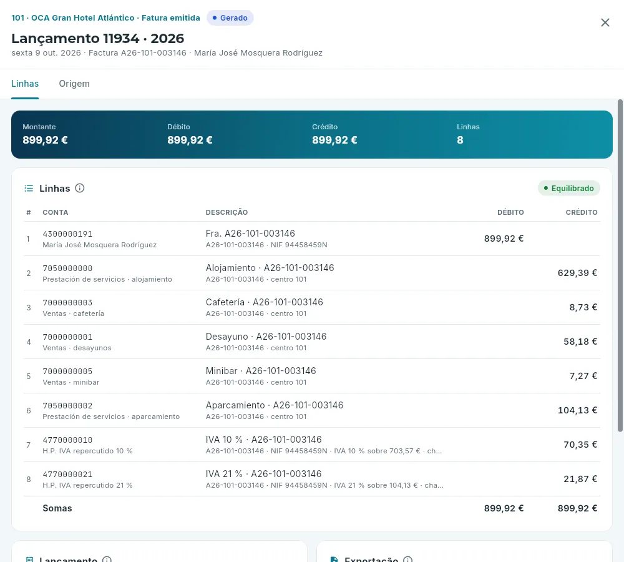Select the Linhas tab
Image resolution: width=624 pixels, height=562 pixels.
tap(25, 84)
